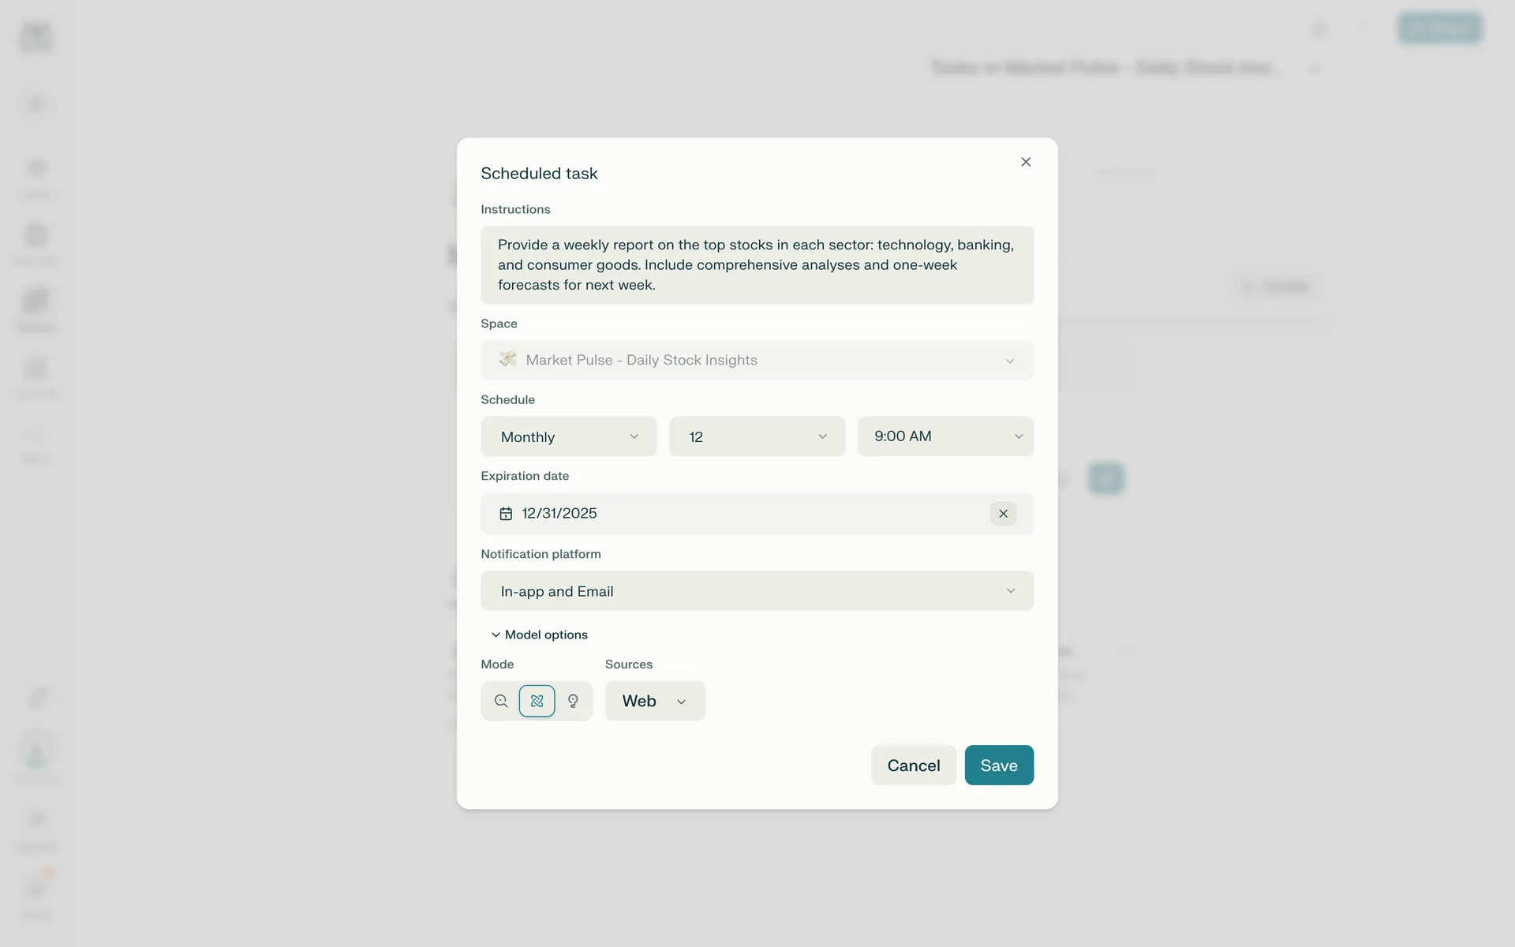
Task: Clear the expiration date with X icon
Action: point(1003,514)
